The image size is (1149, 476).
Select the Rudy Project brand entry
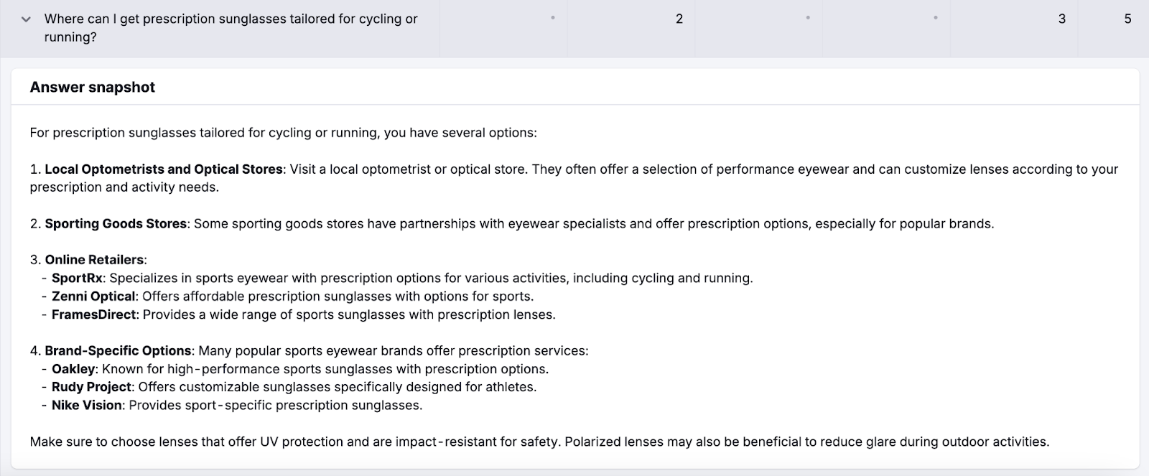tap(92, 387)
